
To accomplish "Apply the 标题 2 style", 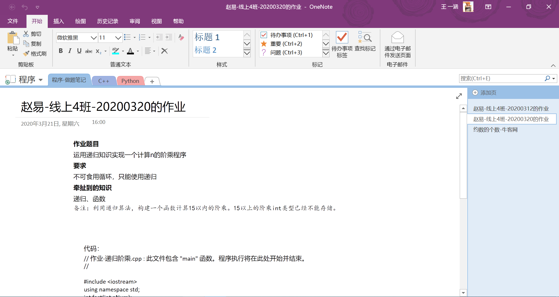I will coord(206,50).
